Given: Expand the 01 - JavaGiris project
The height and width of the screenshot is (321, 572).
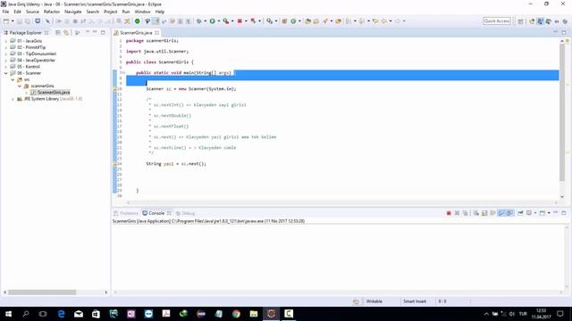Looking at the screenshot, I should (x=6, y=41).
